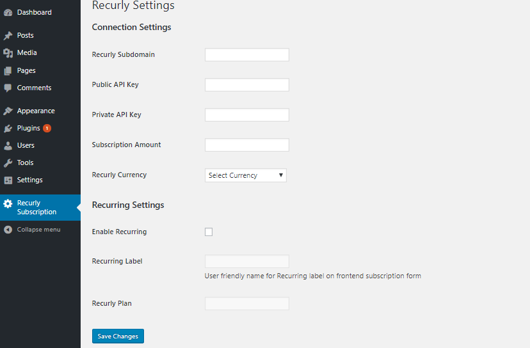Click the Pages stacked-sheets icon
This screenshot has height=348, width=530.
click(8, 70)
